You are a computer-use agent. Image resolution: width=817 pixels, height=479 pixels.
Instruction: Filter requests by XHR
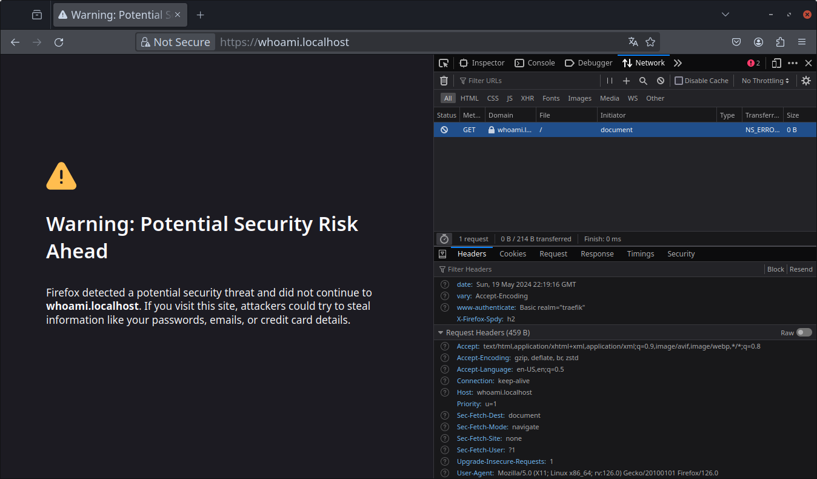tap(527, 98)
